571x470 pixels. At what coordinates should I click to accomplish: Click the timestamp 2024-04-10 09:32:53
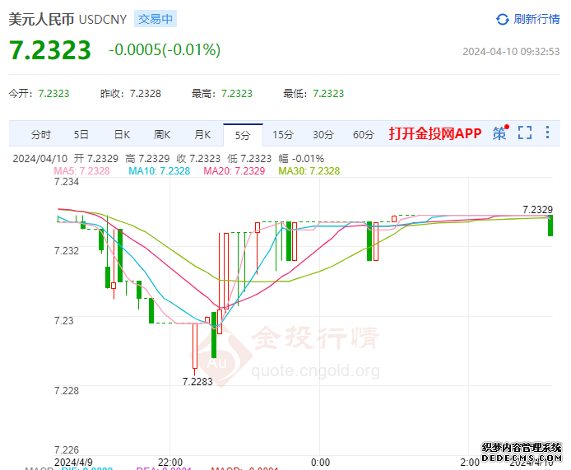511,51
